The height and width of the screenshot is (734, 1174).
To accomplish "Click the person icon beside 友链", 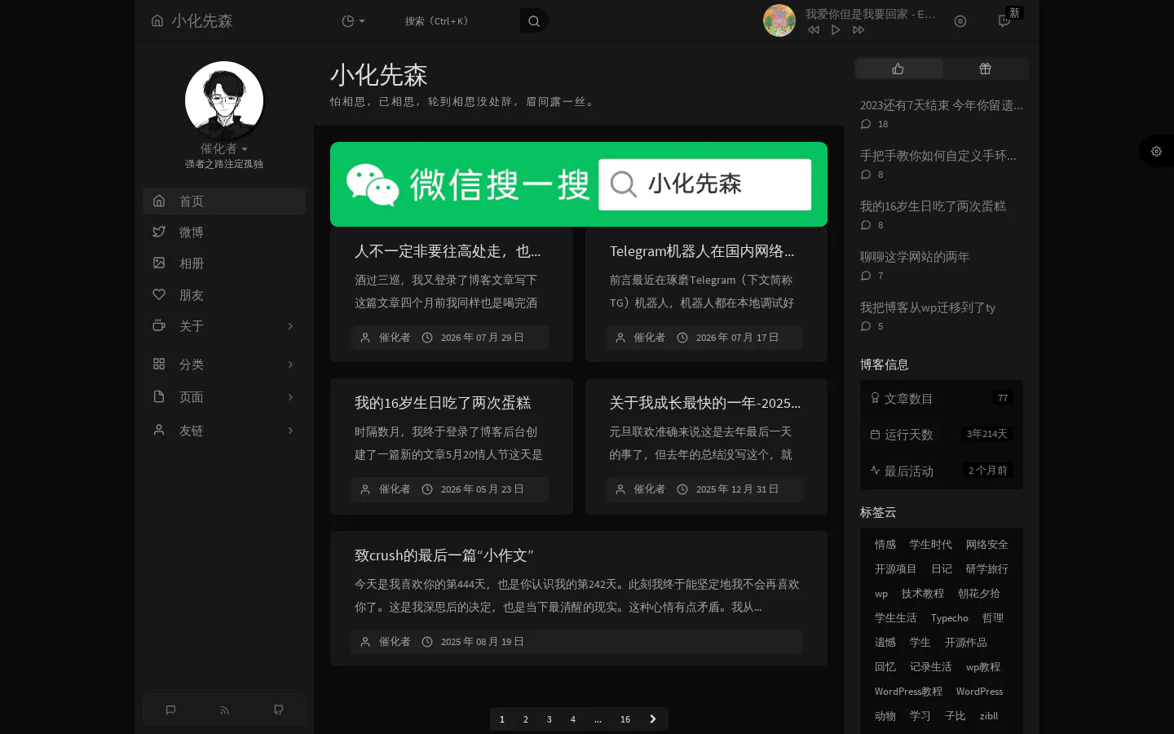I will pos(159,430).
